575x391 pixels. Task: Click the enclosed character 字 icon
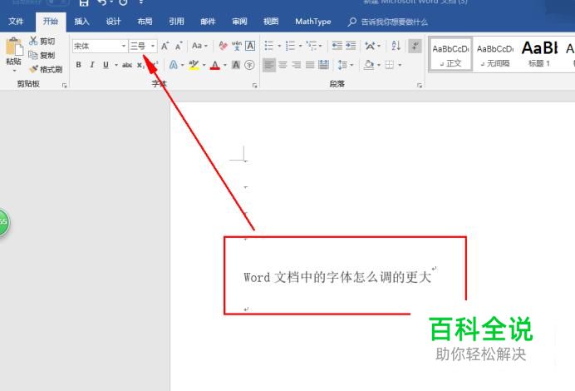click(249, 65)
